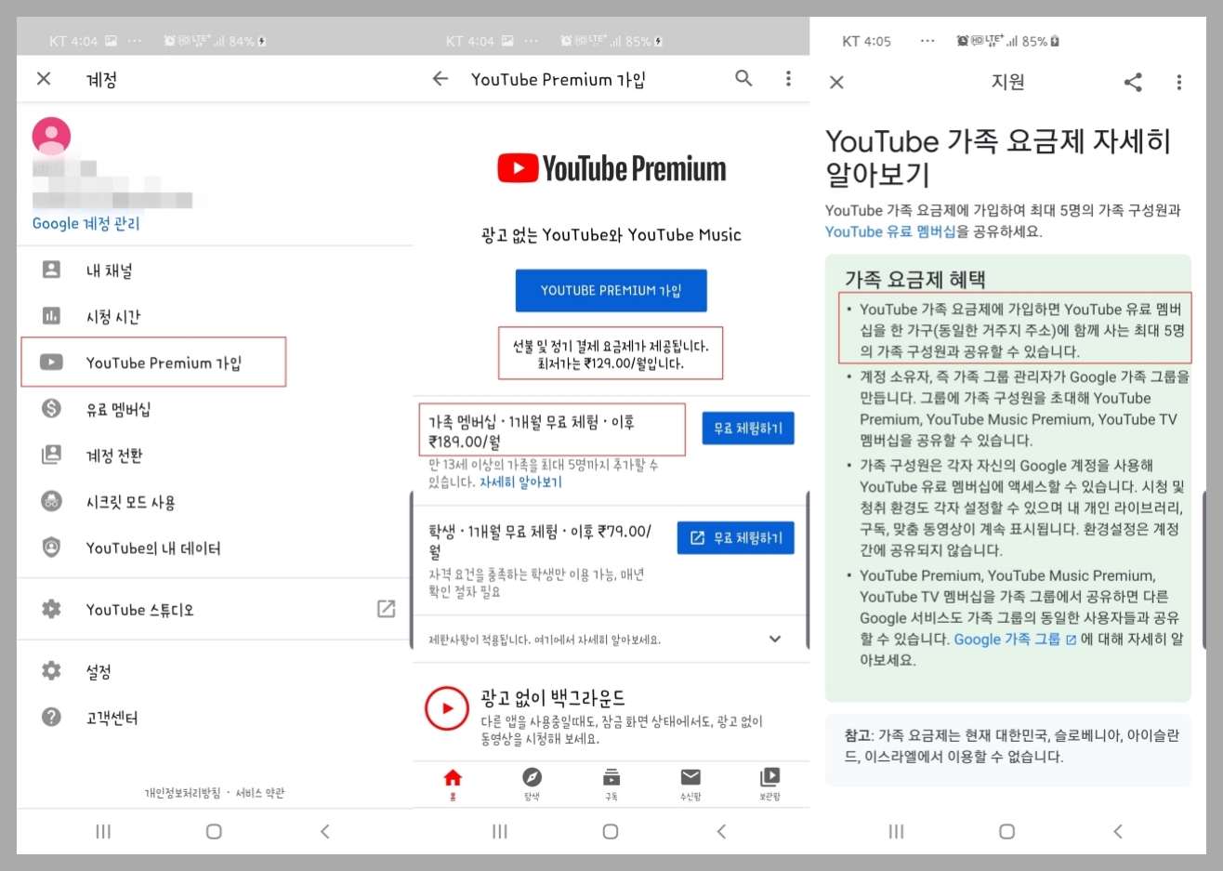
Task: Open the 시청 시간 bar chart icon
Action: click(51, 316)
